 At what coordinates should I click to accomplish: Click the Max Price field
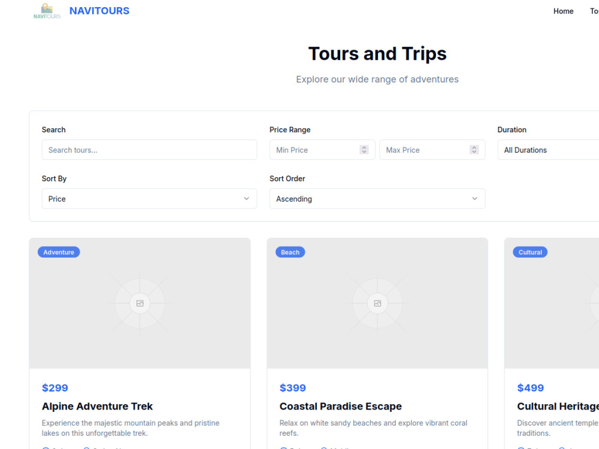(x=432, y=150)
